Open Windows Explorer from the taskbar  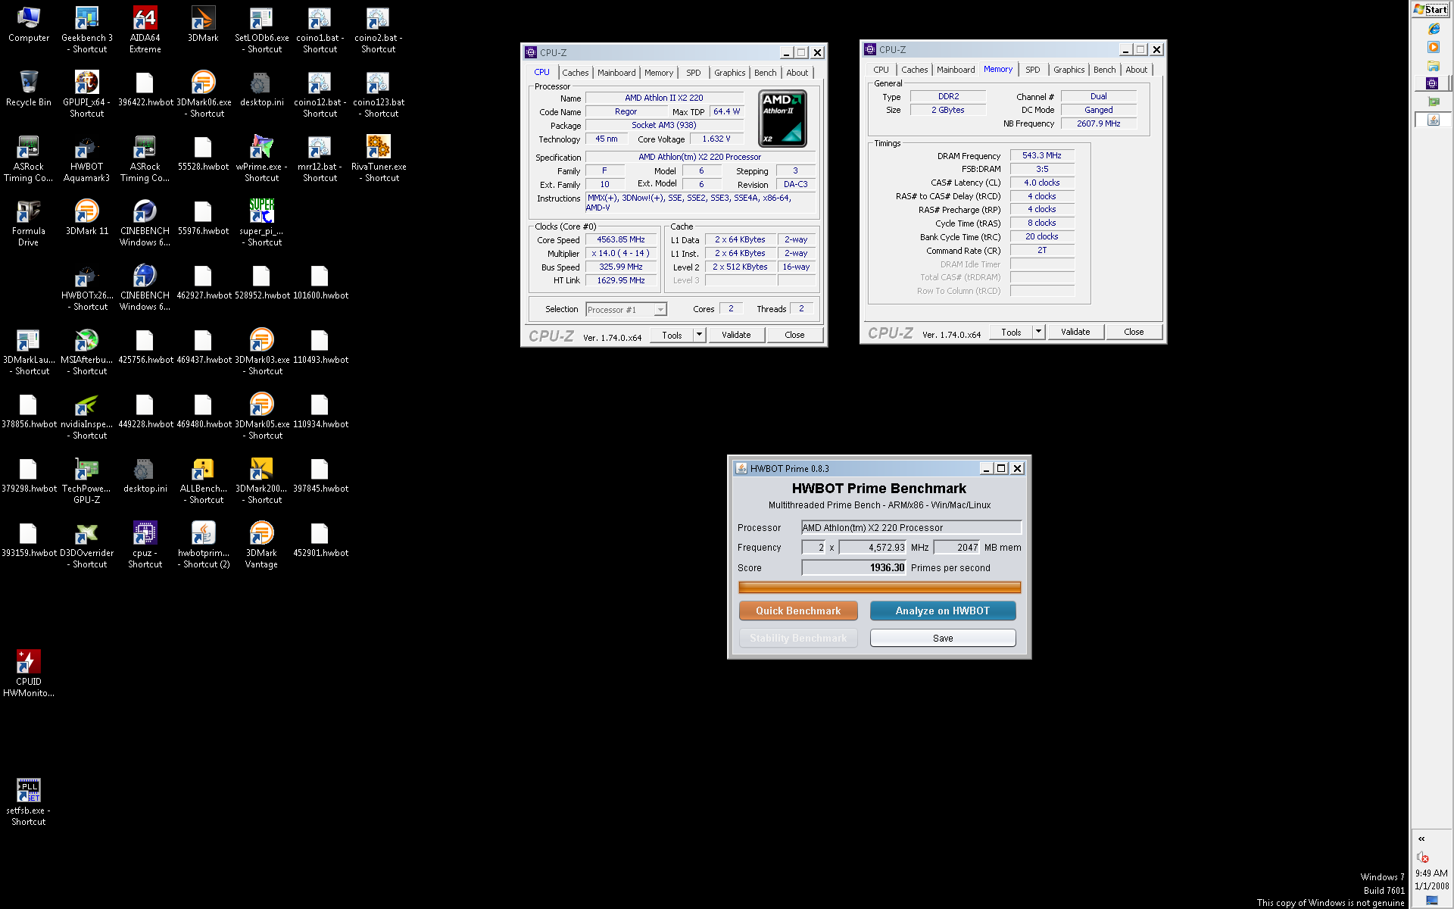(1433, 65)
